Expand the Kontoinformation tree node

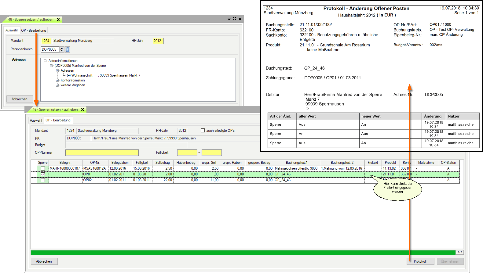tap(57, 80)
